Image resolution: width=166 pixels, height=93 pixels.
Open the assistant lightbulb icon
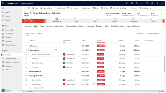[x=137, y=3]
